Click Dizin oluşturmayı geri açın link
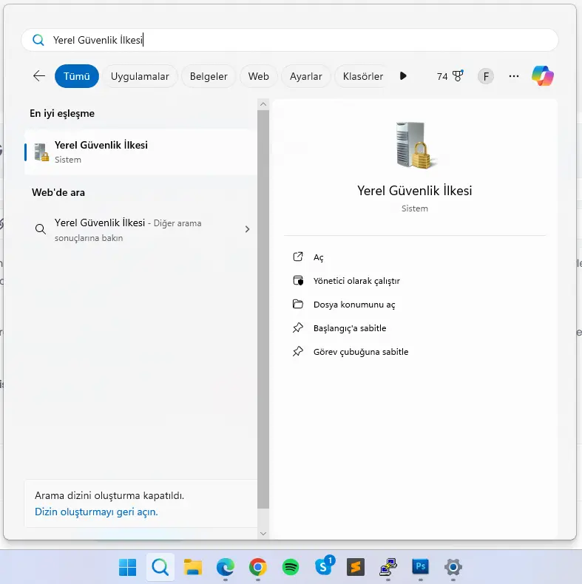Image resolution: width=582 pixels, height=584 pixels. tap(96, 512)
